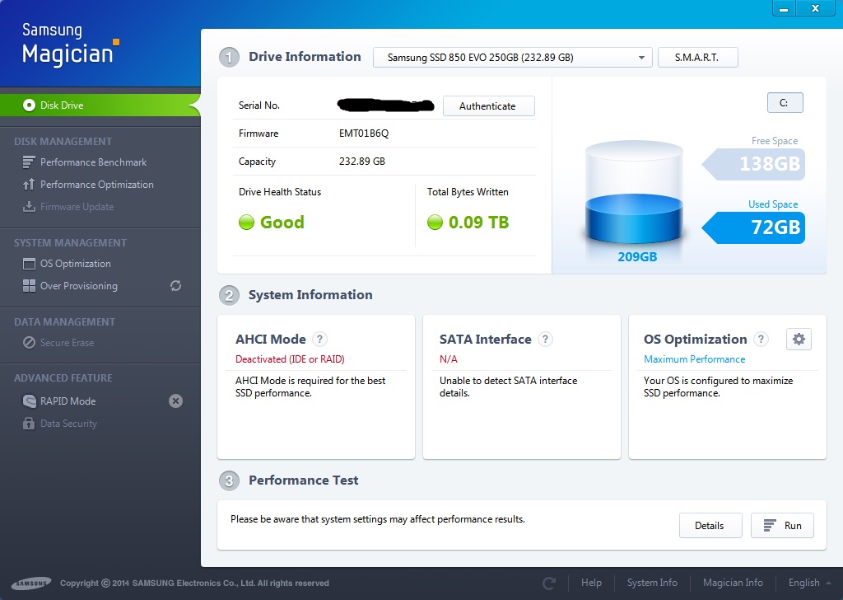This screenshot has width=843, height=600.
Task: Click capacity value 232.89 GB
Action: (362, 162)
